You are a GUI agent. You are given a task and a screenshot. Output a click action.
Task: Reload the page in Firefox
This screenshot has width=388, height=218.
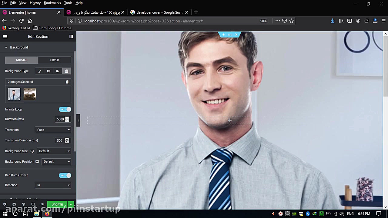click(x=21, y=21)
